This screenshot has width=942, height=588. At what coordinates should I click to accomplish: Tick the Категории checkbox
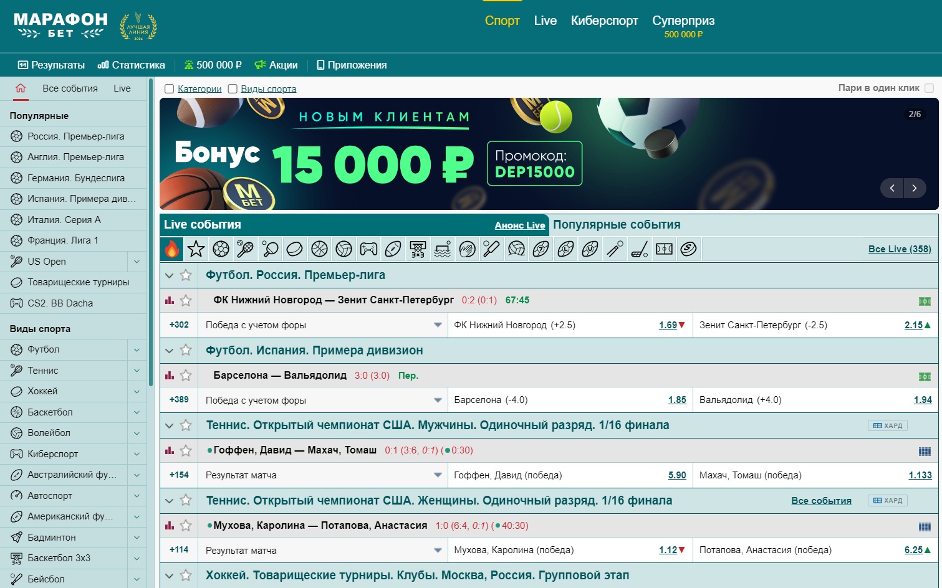(x=169, y=89)
